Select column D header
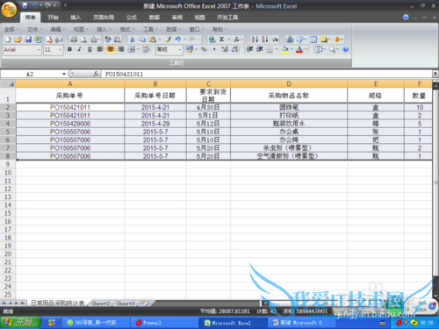Viewport: 439px width, 329px height. pyautogui.click(x=289, y=84)
